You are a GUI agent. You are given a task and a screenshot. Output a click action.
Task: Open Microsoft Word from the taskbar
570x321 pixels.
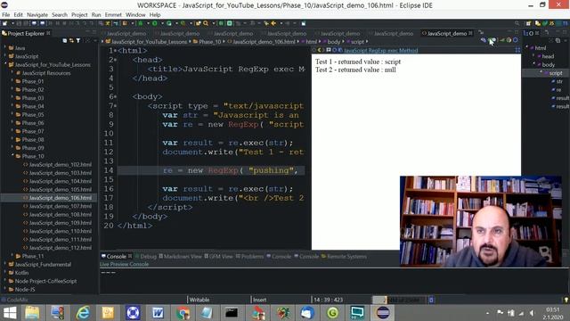pyautogui.click(x=158, y=313)
